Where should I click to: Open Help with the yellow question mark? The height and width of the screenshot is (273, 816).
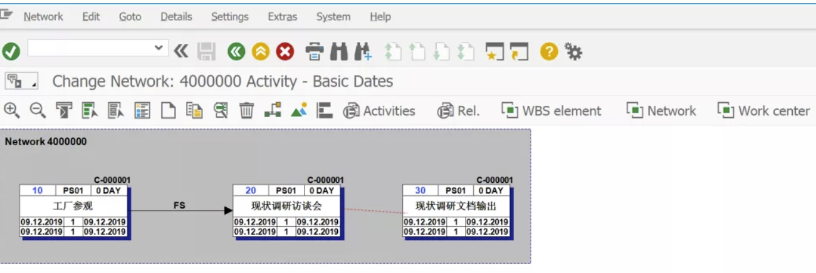click(549, 51)
